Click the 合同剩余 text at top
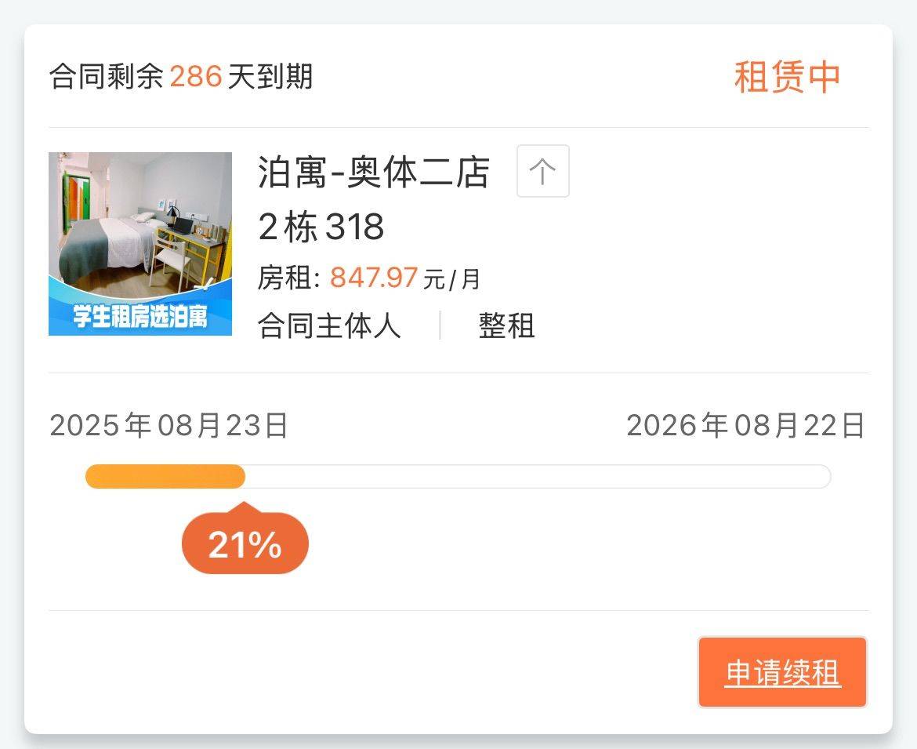917x749 pixels. [x=107, y=77]
